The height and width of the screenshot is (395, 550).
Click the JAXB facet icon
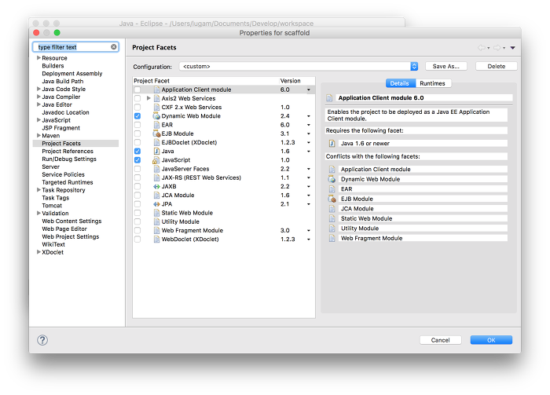156,186
